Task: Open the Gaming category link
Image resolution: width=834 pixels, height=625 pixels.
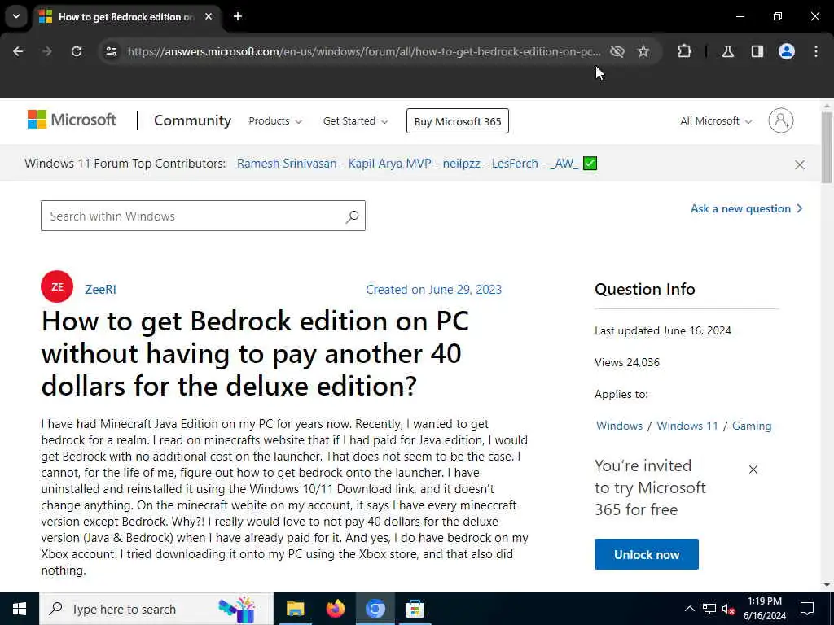Action: point(752,426)
